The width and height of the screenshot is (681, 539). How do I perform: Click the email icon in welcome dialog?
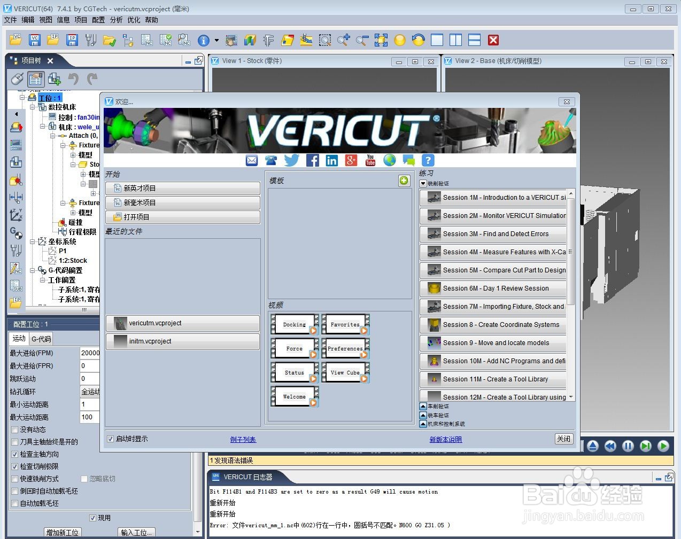[x=252, y=160]
